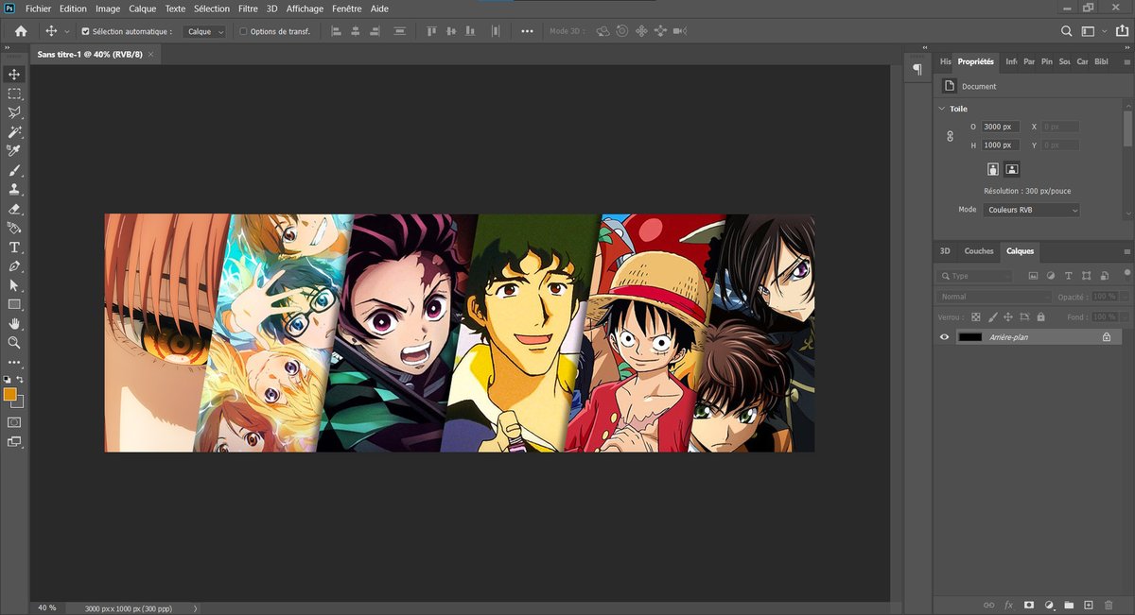
Task: Open the layer Type filter dropdown
Action: (x=974, y=276)
